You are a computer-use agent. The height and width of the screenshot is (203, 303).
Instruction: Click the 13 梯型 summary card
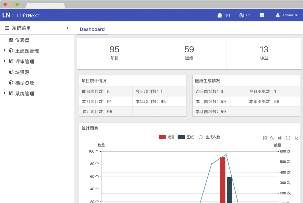point(264,53)
